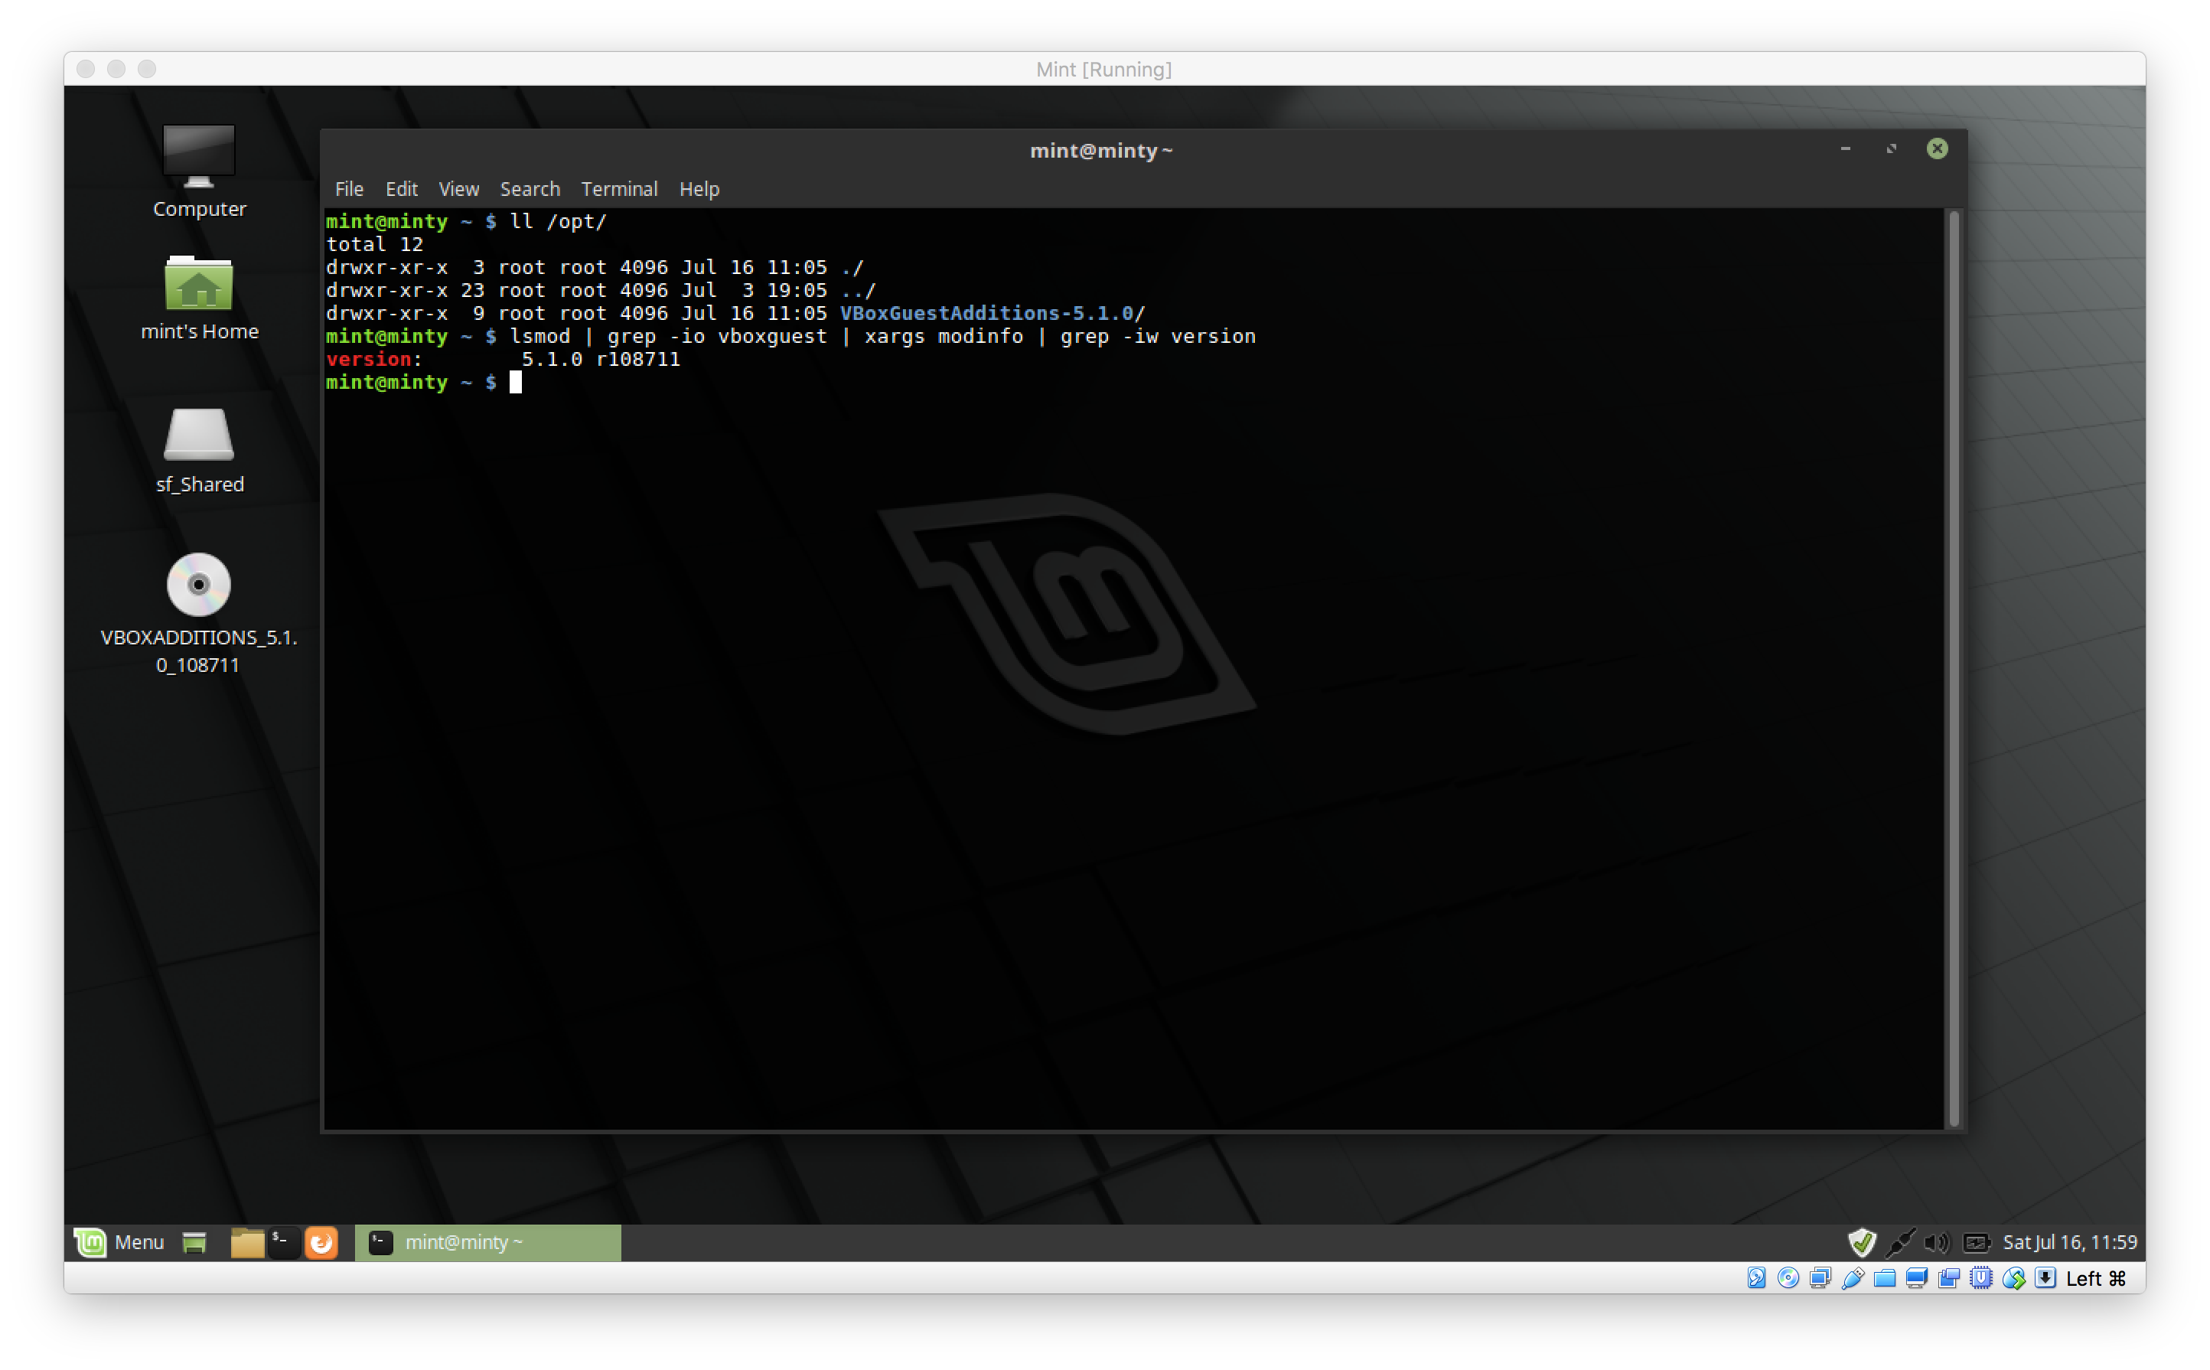Open the terminal File menu
This screenshot has width=2210, height=1370.
[x=349, y=188]
